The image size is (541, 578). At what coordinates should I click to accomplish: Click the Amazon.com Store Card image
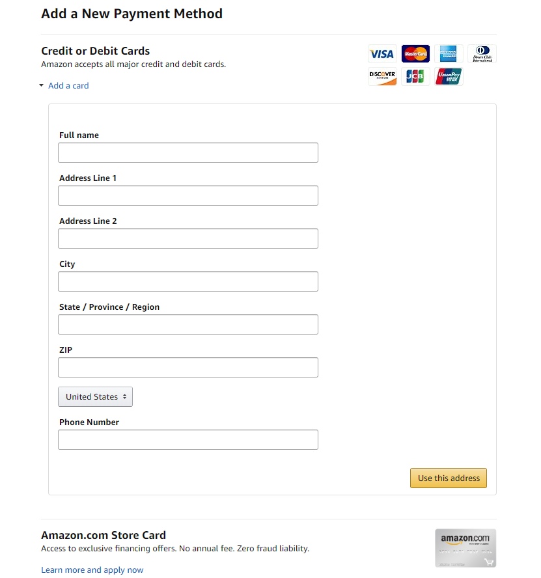pyautogui.click(x=465, y=547)
